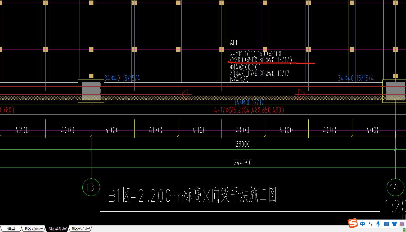Select the (Y2000x500;30Φ40 13/17) annotation line
This screenshot has width=406, height=232.
click(261, 60)
